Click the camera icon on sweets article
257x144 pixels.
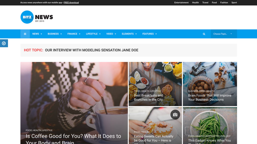(x=175, y=114)
